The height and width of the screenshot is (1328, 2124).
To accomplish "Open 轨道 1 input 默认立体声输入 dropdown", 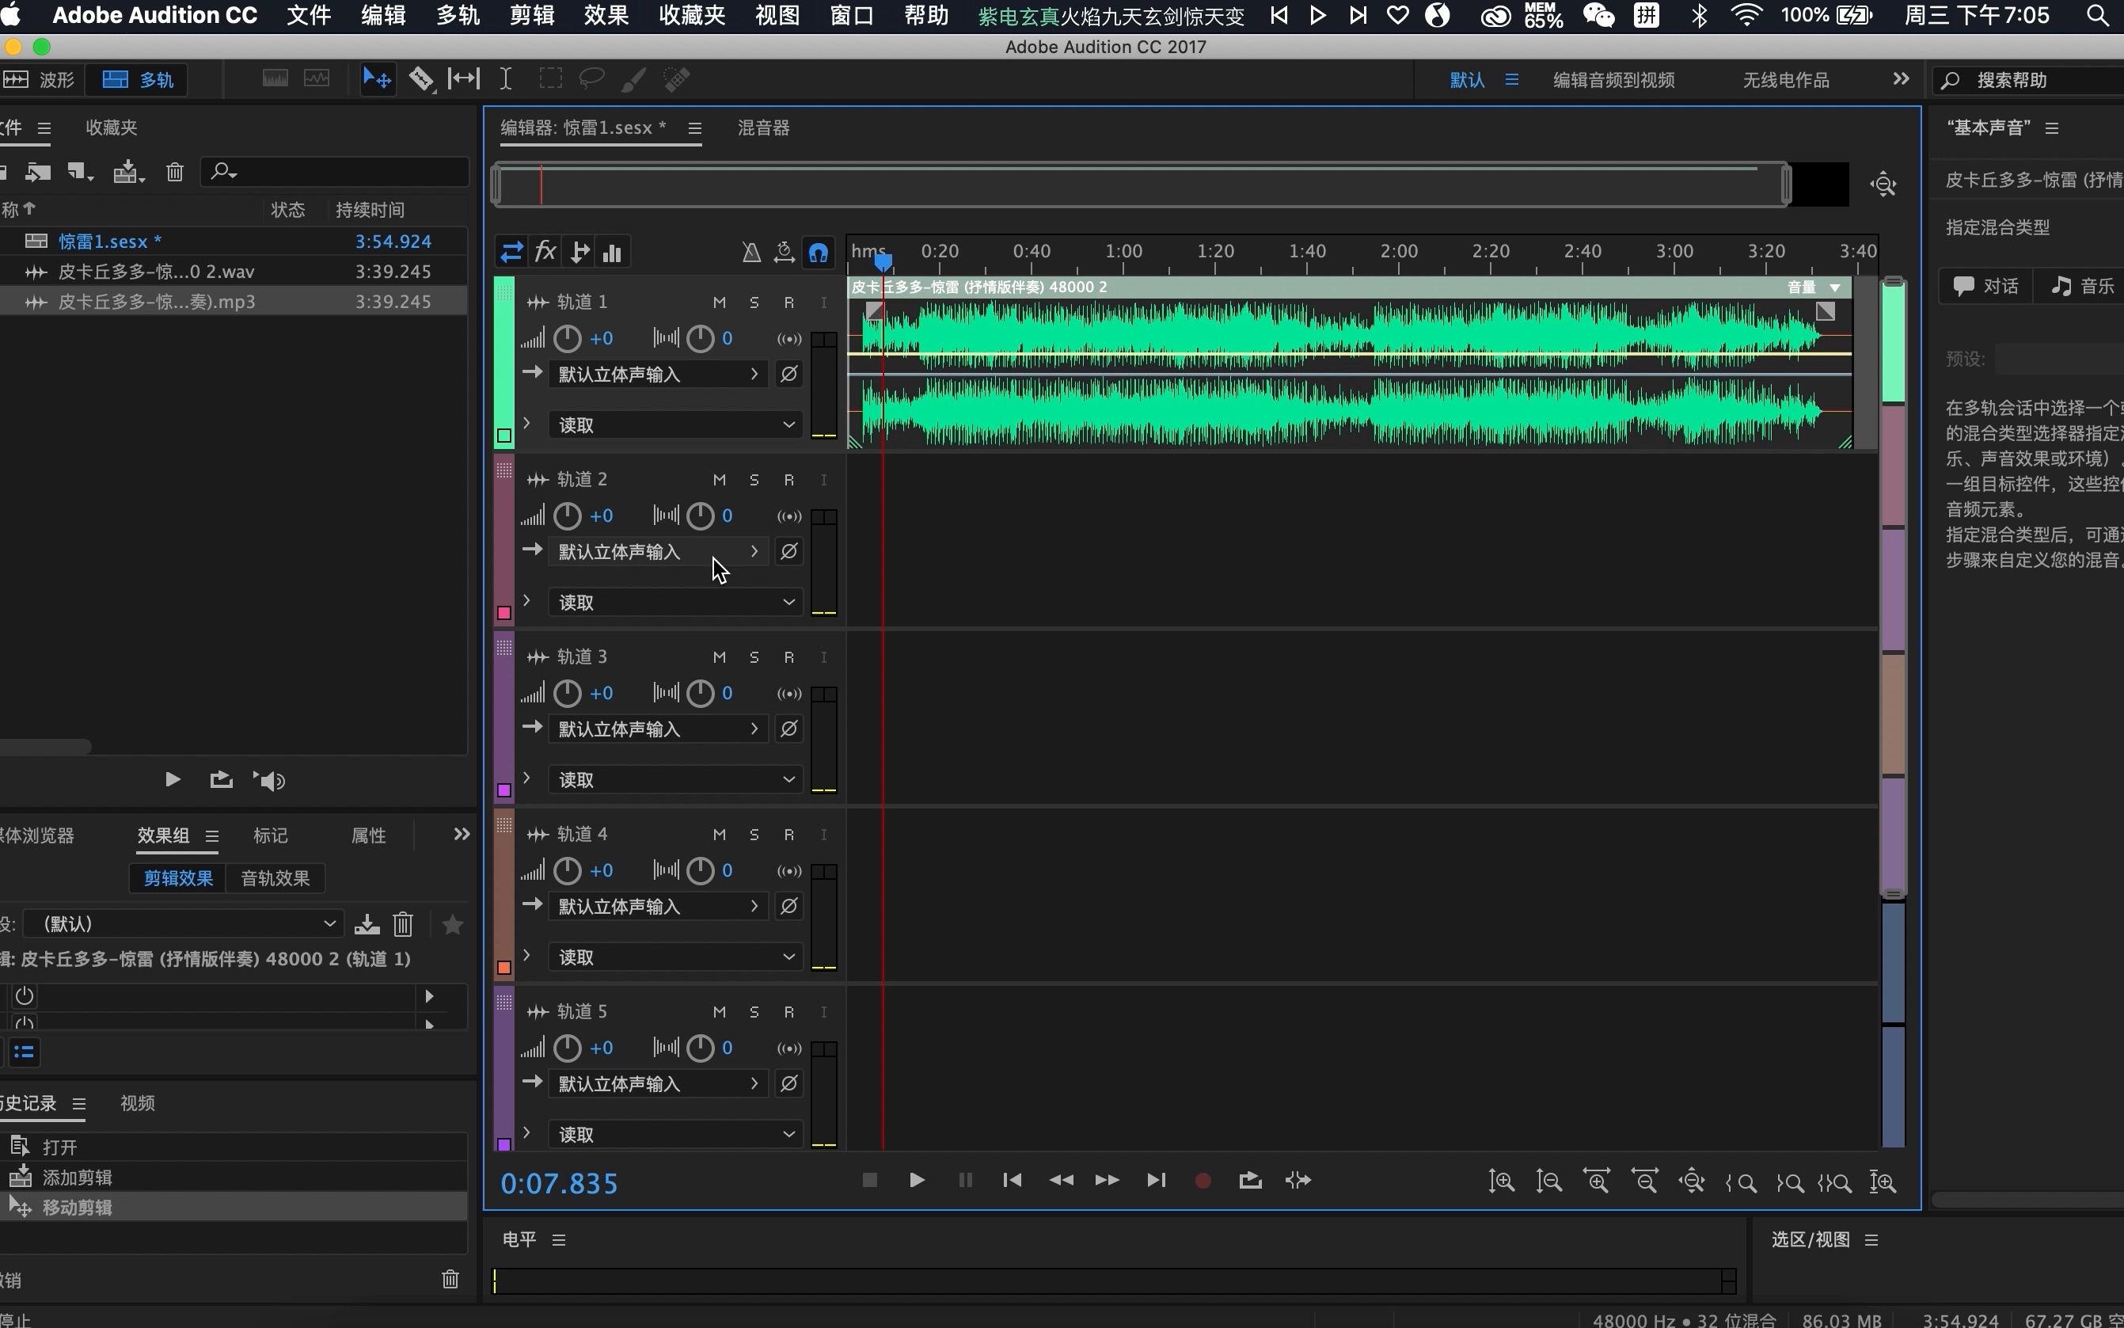I will coord(658,374).
